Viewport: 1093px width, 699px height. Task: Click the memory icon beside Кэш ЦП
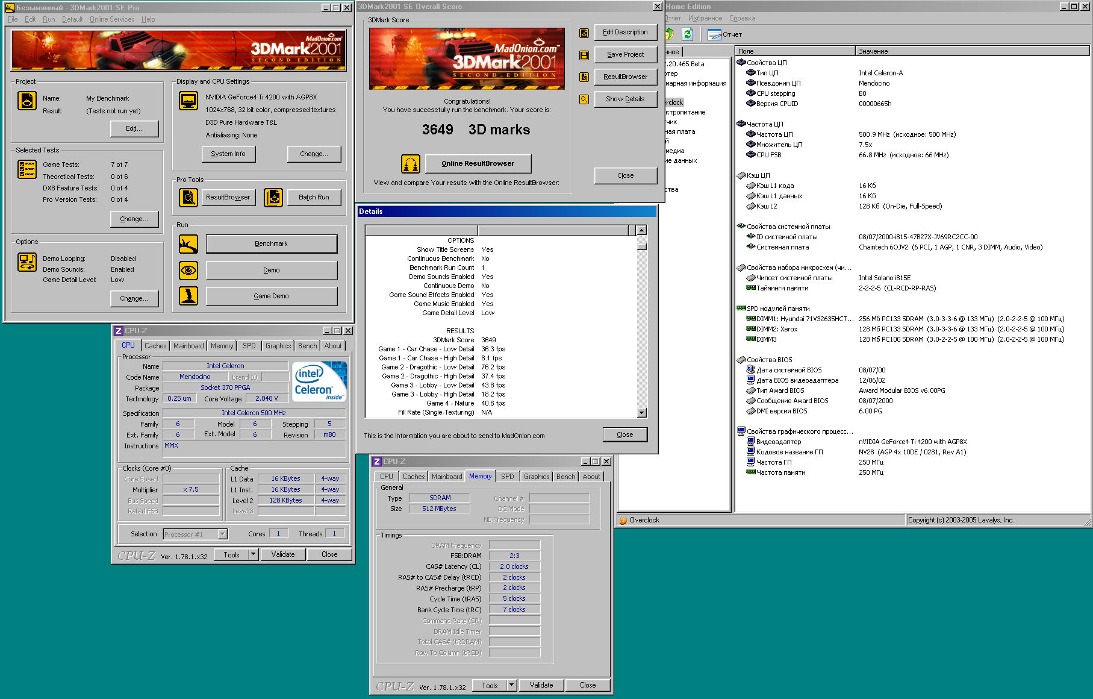tap(741, 175)
